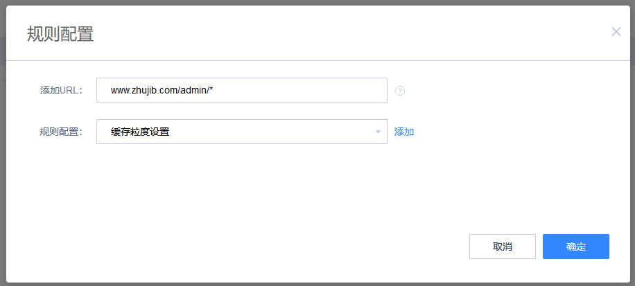Expand the rule type list with the triangle arrow
The width and height of the screenshot is (635, 286).
[x=378, y=132]
